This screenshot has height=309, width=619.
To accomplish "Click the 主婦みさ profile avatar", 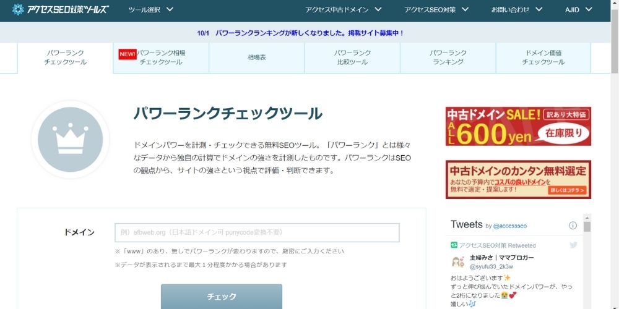I will (x=457, y=262).
